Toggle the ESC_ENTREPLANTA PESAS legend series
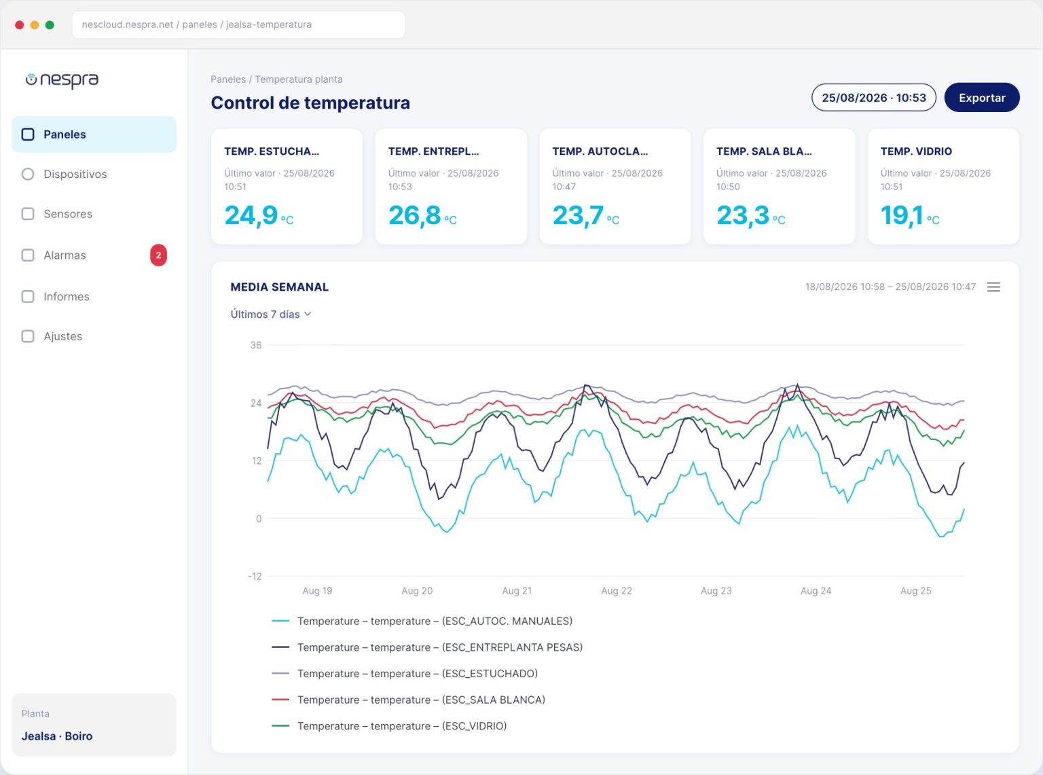This screenshot has height=775, width=1043. [x=427, y=647]
